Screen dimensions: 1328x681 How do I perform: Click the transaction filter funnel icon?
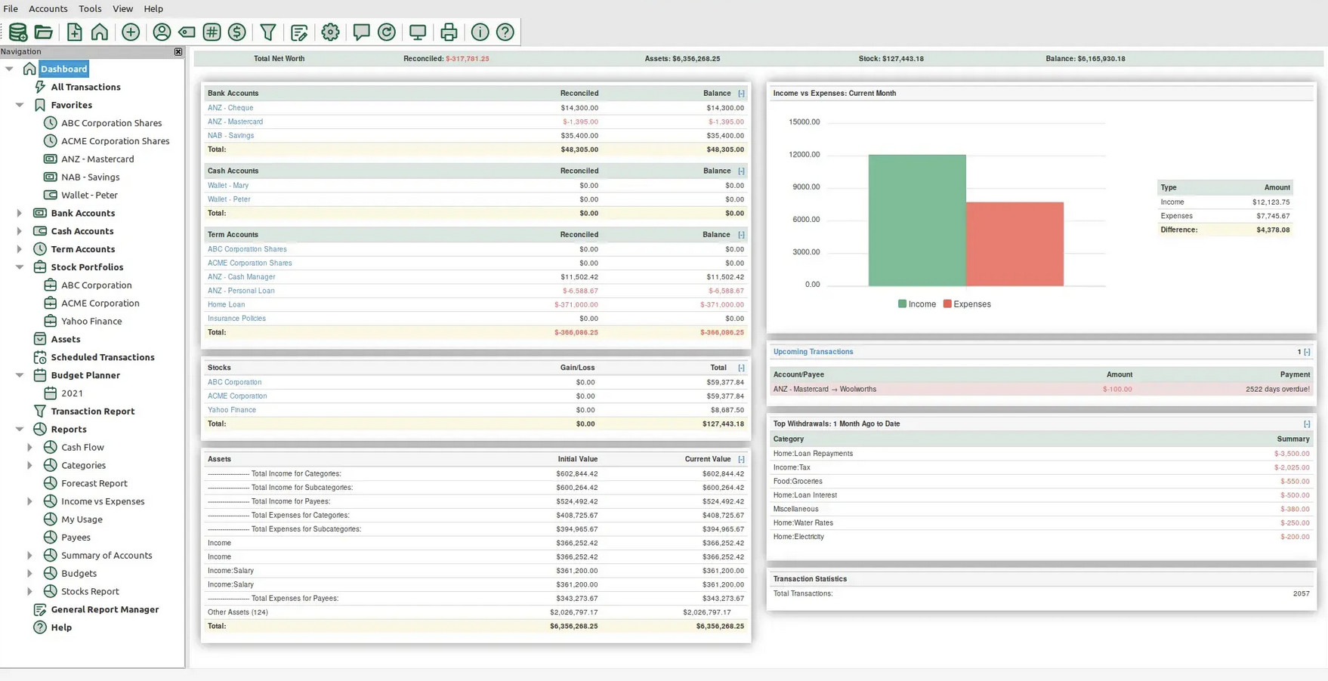click(x=268, y=32)
